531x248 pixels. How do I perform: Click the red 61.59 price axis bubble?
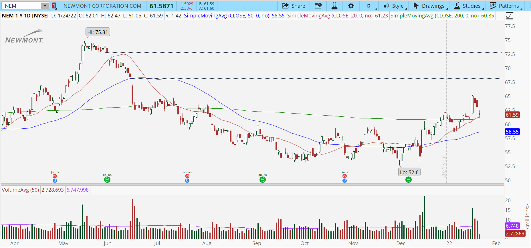512,115
